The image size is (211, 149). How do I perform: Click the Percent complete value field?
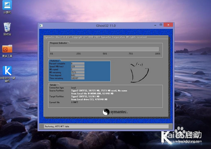78,63
